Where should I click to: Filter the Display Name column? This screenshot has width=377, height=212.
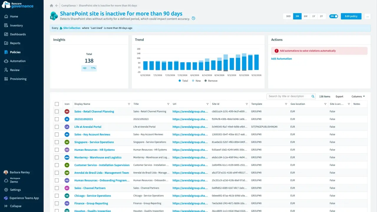(x=129, y=104)
